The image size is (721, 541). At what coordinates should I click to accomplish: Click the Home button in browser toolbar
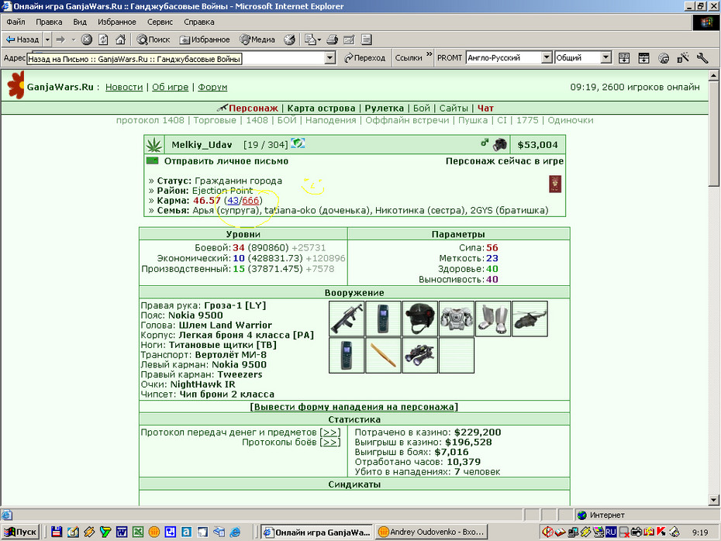pos(120,40)
